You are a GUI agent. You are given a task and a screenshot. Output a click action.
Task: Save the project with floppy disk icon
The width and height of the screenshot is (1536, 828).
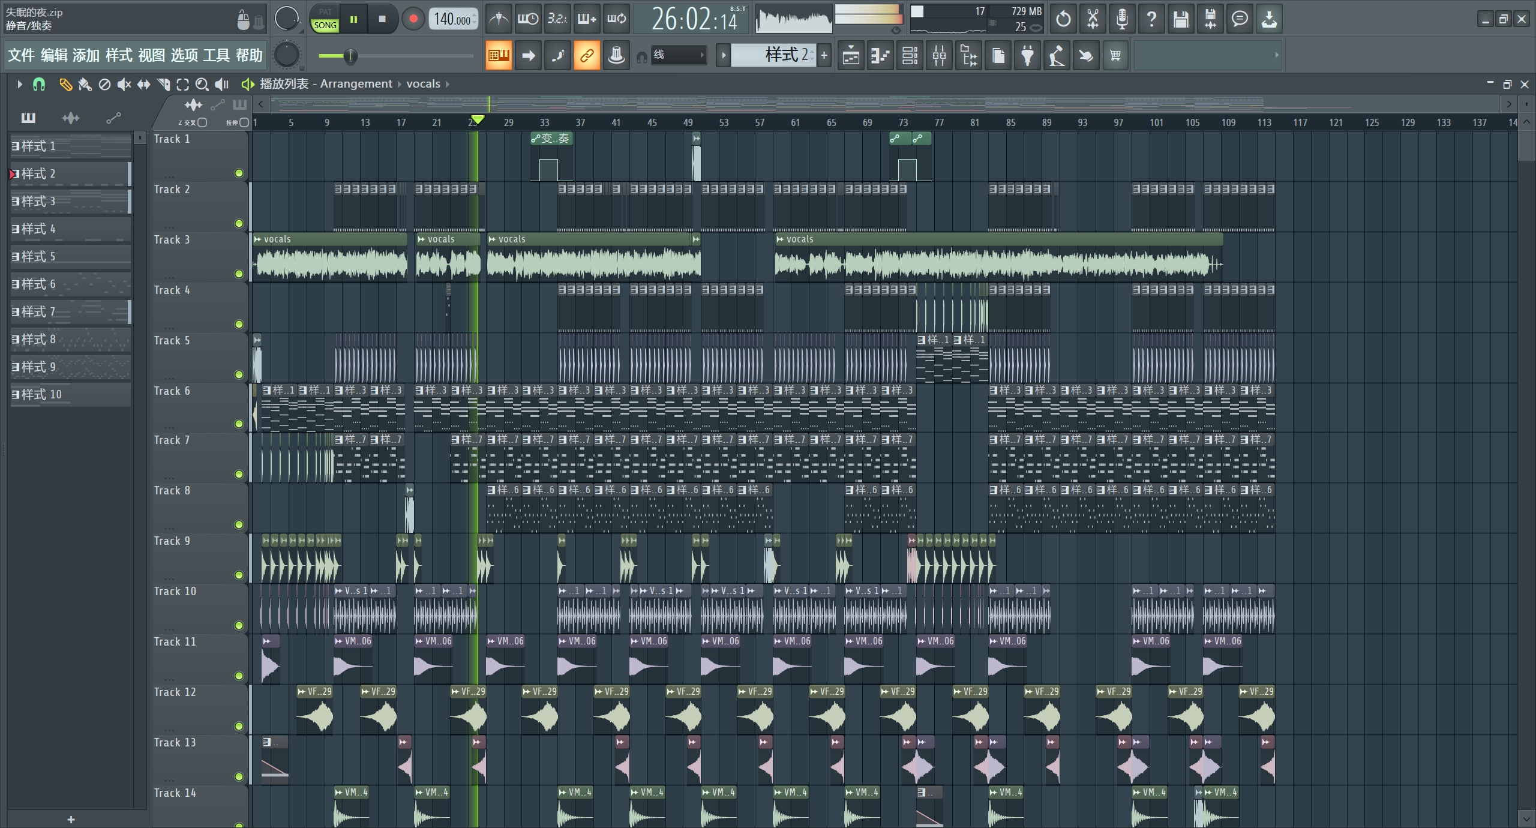tap(1181, 19)
